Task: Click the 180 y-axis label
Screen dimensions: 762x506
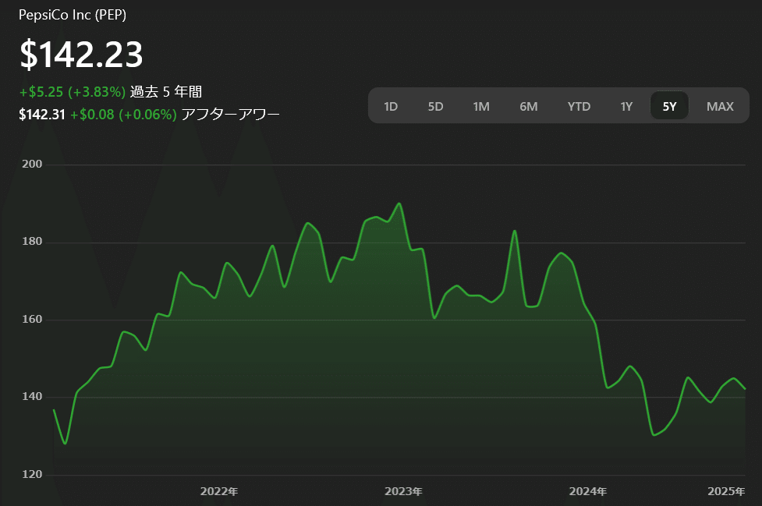Action: (32, 242)
